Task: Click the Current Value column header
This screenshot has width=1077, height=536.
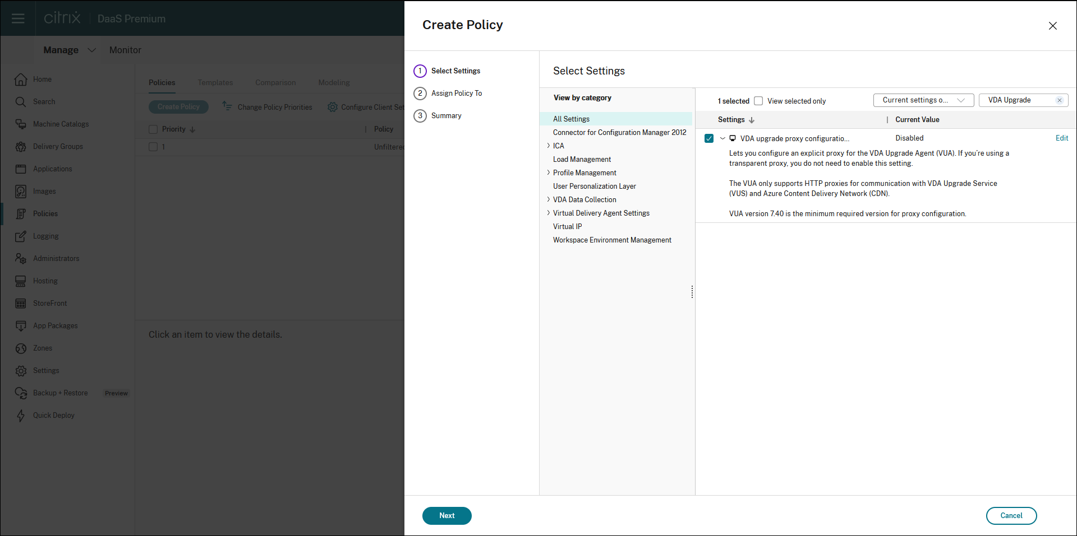Action: point(917,120)
